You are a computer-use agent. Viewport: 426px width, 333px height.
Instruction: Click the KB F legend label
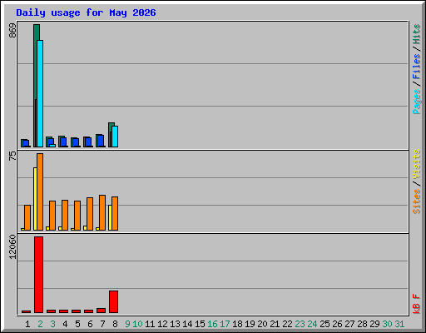[x=417, y=304]
